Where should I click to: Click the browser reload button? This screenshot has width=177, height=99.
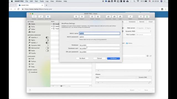point(19,9)
